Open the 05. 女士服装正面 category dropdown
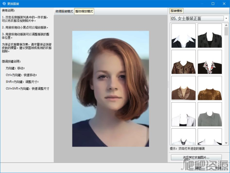 pyautogui.click(x=196, y=18)
